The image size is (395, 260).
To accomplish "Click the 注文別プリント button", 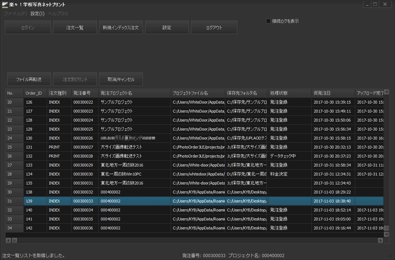I will [x=75, y=79].
